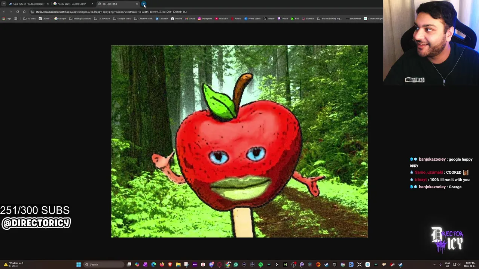479x269 pixels.
Task: Expand the Mining Machines bookmark folder
Action: (80, 19)
